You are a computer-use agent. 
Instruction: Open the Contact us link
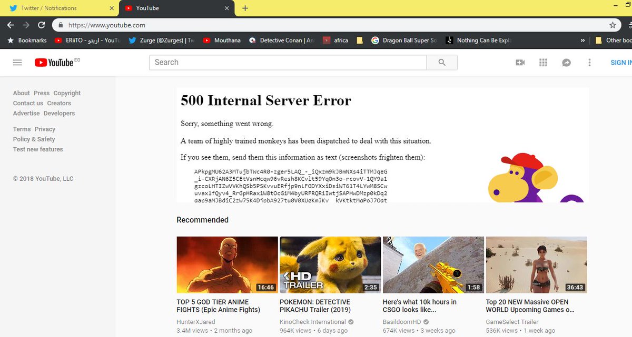[28, 103]
